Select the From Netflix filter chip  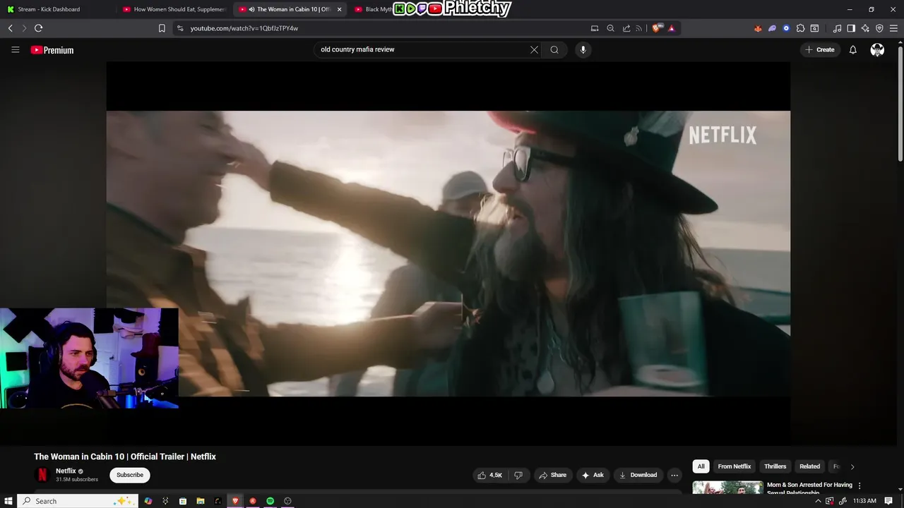tap(734, 466)
